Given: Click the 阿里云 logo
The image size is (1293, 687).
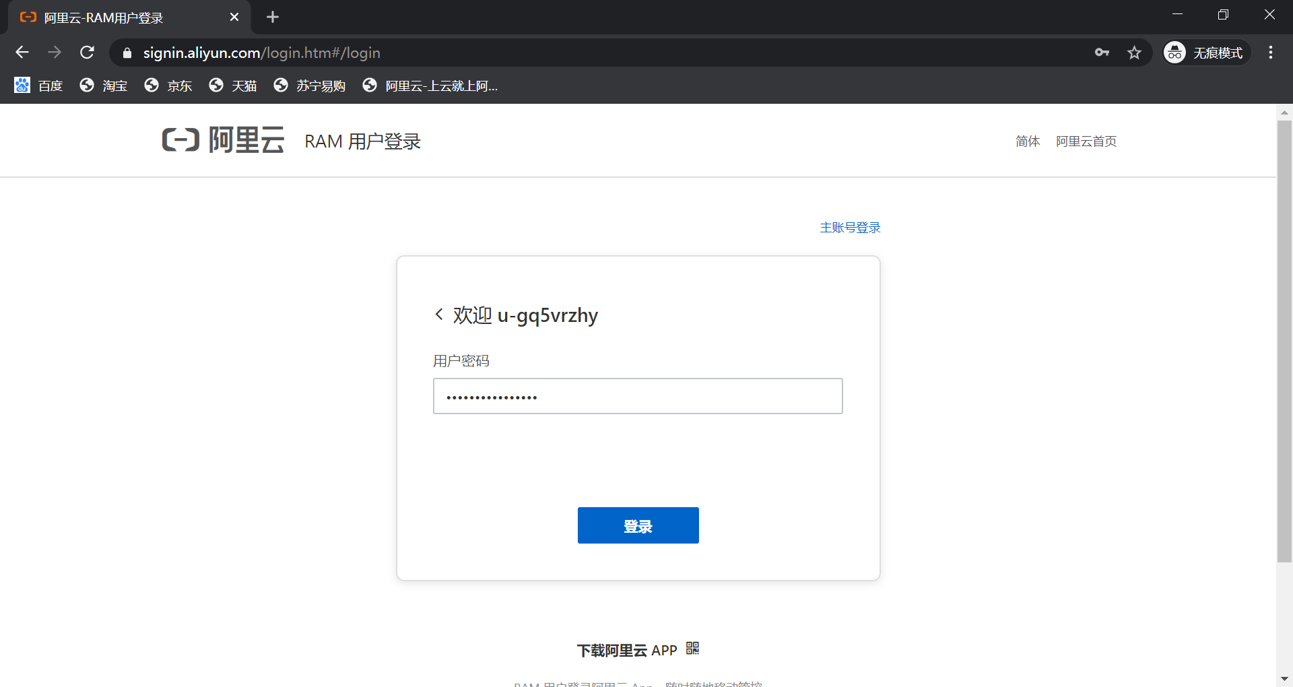Looking at the screenshot, I should [x=223, y=140].
